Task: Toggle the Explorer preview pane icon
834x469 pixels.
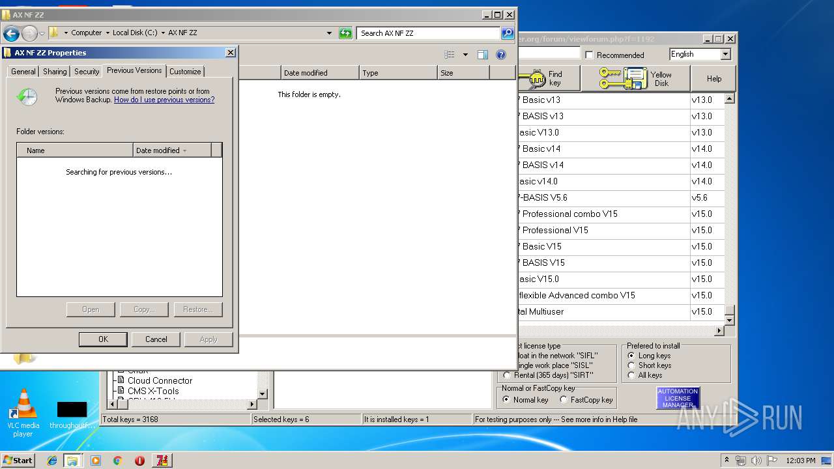Action: pyautogui.click(x=482, y=55)
